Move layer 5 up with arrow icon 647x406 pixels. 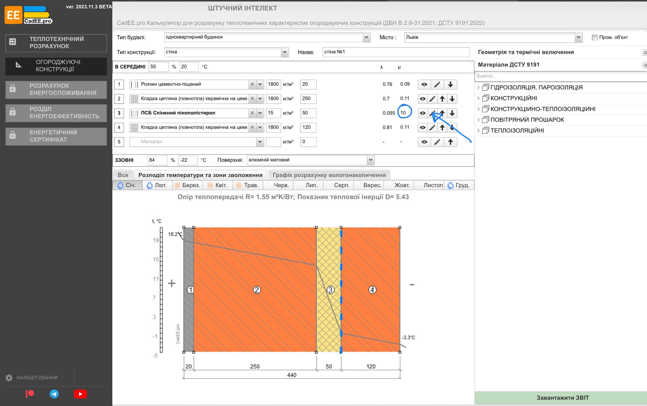pos(450,142)
